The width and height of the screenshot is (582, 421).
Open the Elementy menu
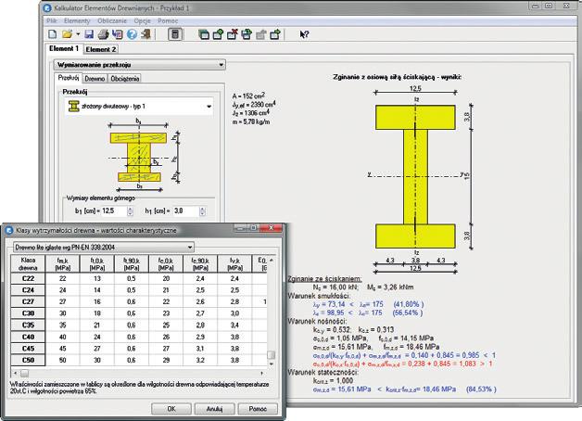click(77, 20)
